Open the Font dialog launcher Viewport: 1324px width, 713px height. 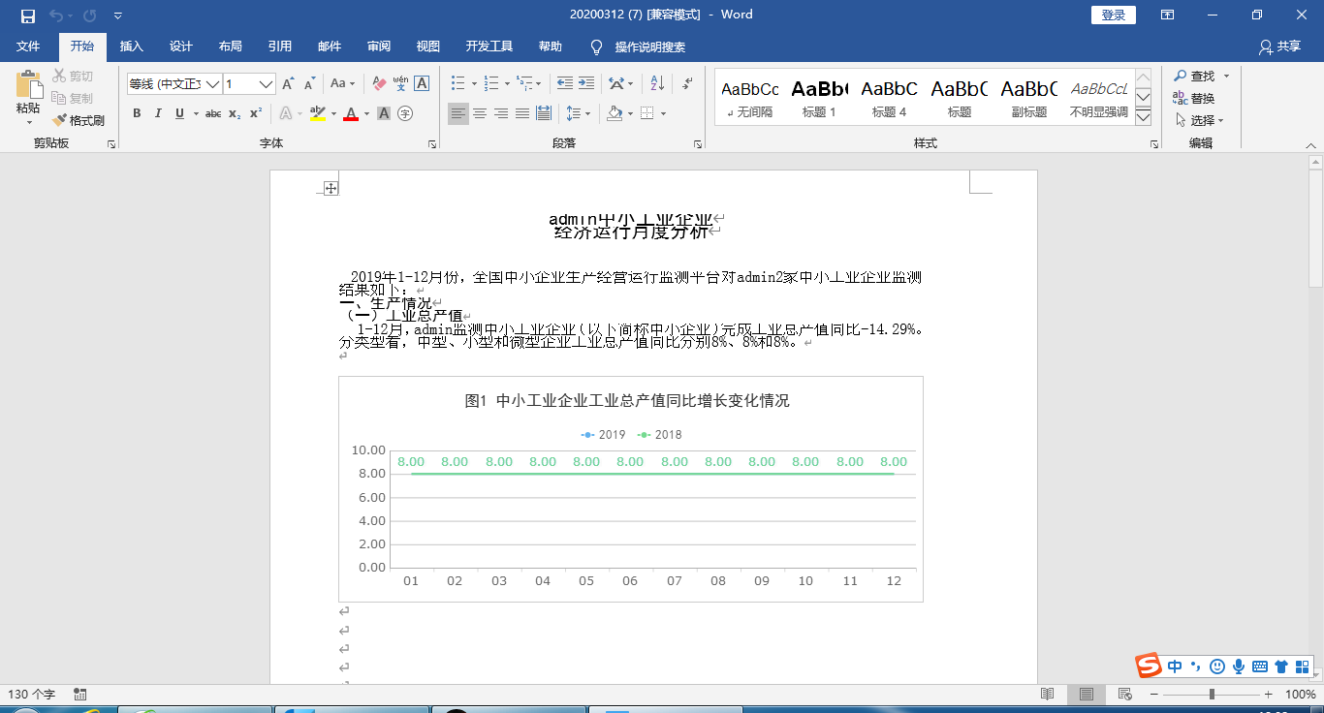click(432, 144)
